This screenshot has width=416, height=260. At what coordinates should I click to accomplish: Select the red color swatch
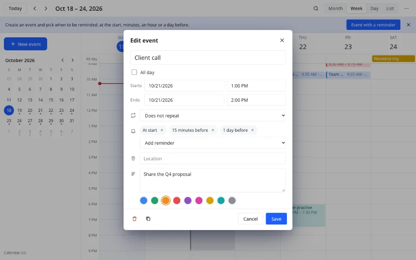coord(177,201)
